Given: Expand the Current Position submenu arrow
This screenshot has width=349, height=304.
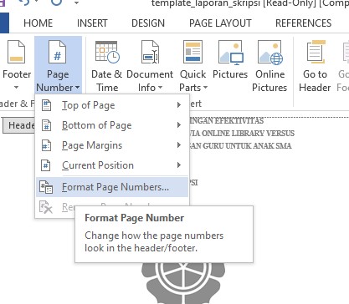Looking at the screenshot, I should pos(179,165).
